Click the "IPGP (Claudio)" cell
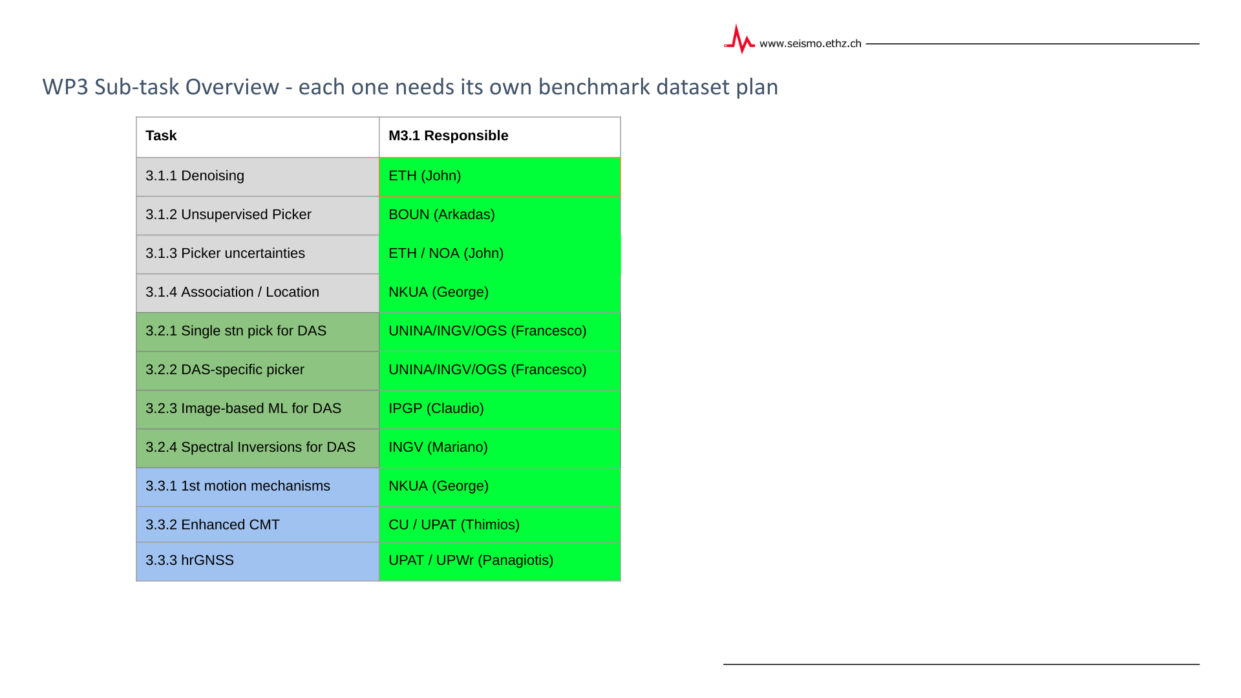Image resolution: width=1241 pixels, height=698 pixels. pos(500,409)
